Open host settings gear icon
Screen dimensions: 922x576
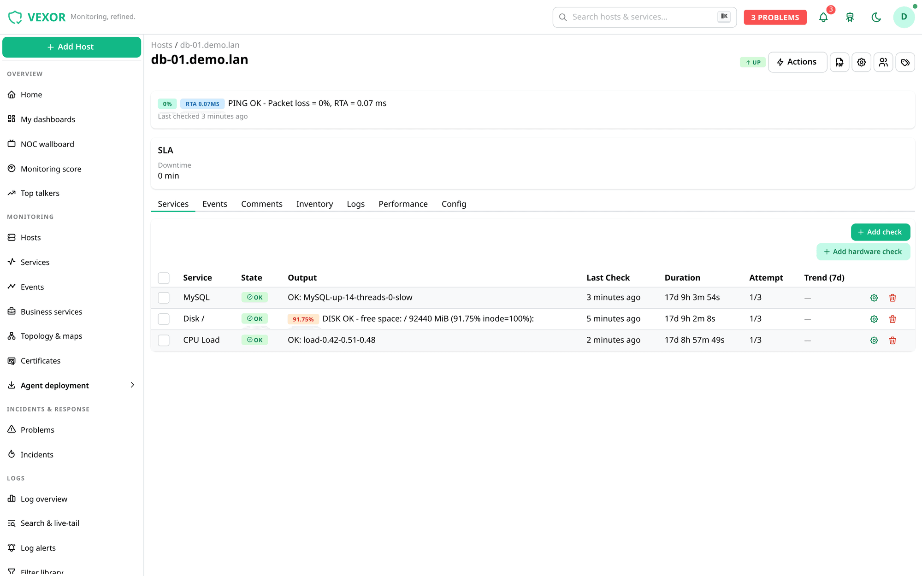click(861, 62)
